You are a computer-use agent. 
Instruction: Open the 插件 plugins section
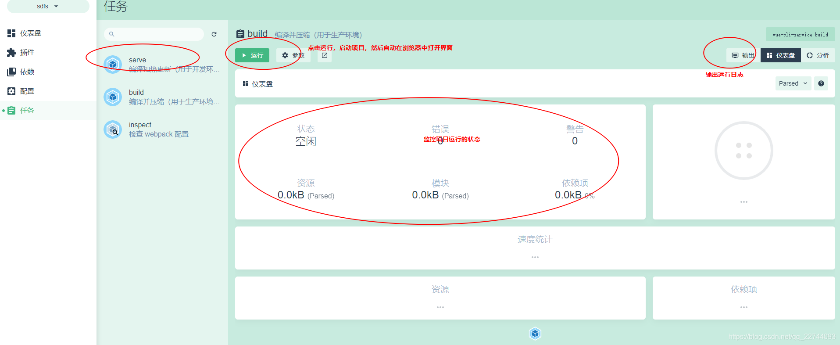[48, 53]
